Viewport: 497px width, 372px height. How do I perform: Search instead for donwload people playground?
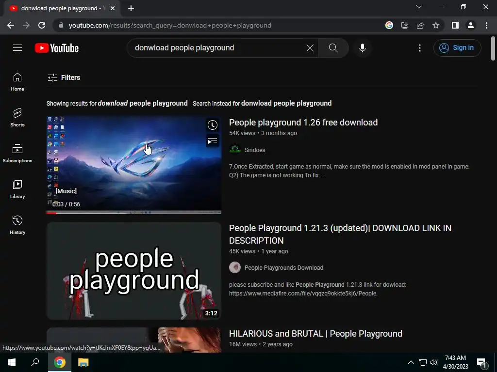[286, 104]
